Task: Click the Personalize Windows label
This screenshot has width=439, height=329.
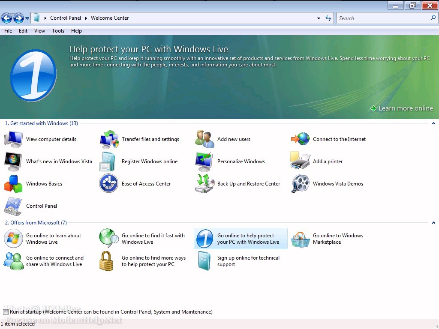Action: tap(241, 162)
